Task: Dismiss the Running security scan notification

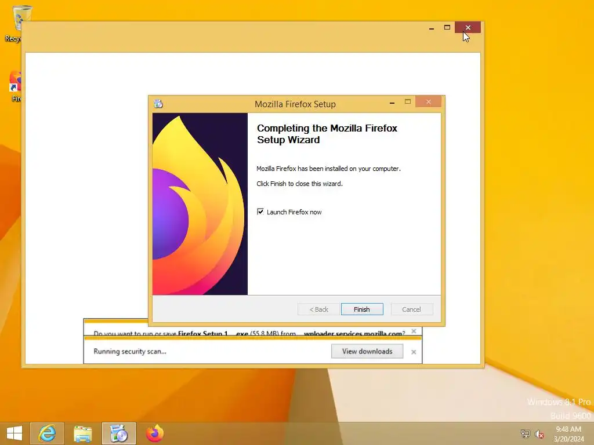Action: pyautogui.click(x=414, y=352)
